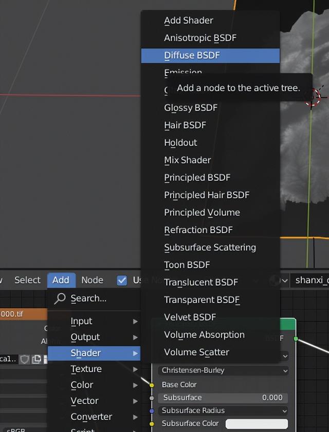
Task: Add a Velvet BSDF node
Action: coord(210,317)
